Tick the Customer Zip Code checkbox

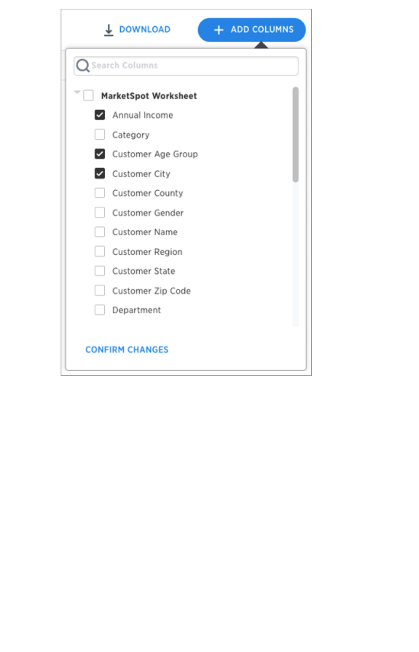pyautogui.click(x=100, y=291)
